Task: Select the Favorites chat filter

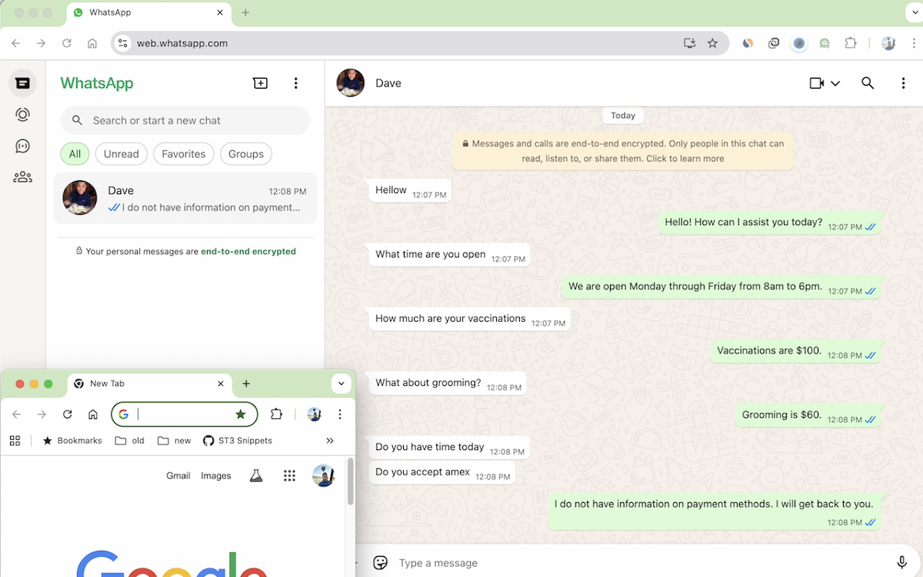Action: pos(183,154)
